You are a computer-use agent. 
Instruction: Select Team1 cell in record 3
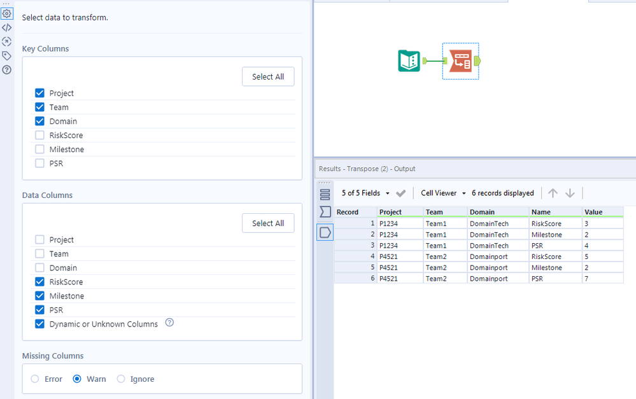click(445, 246)
